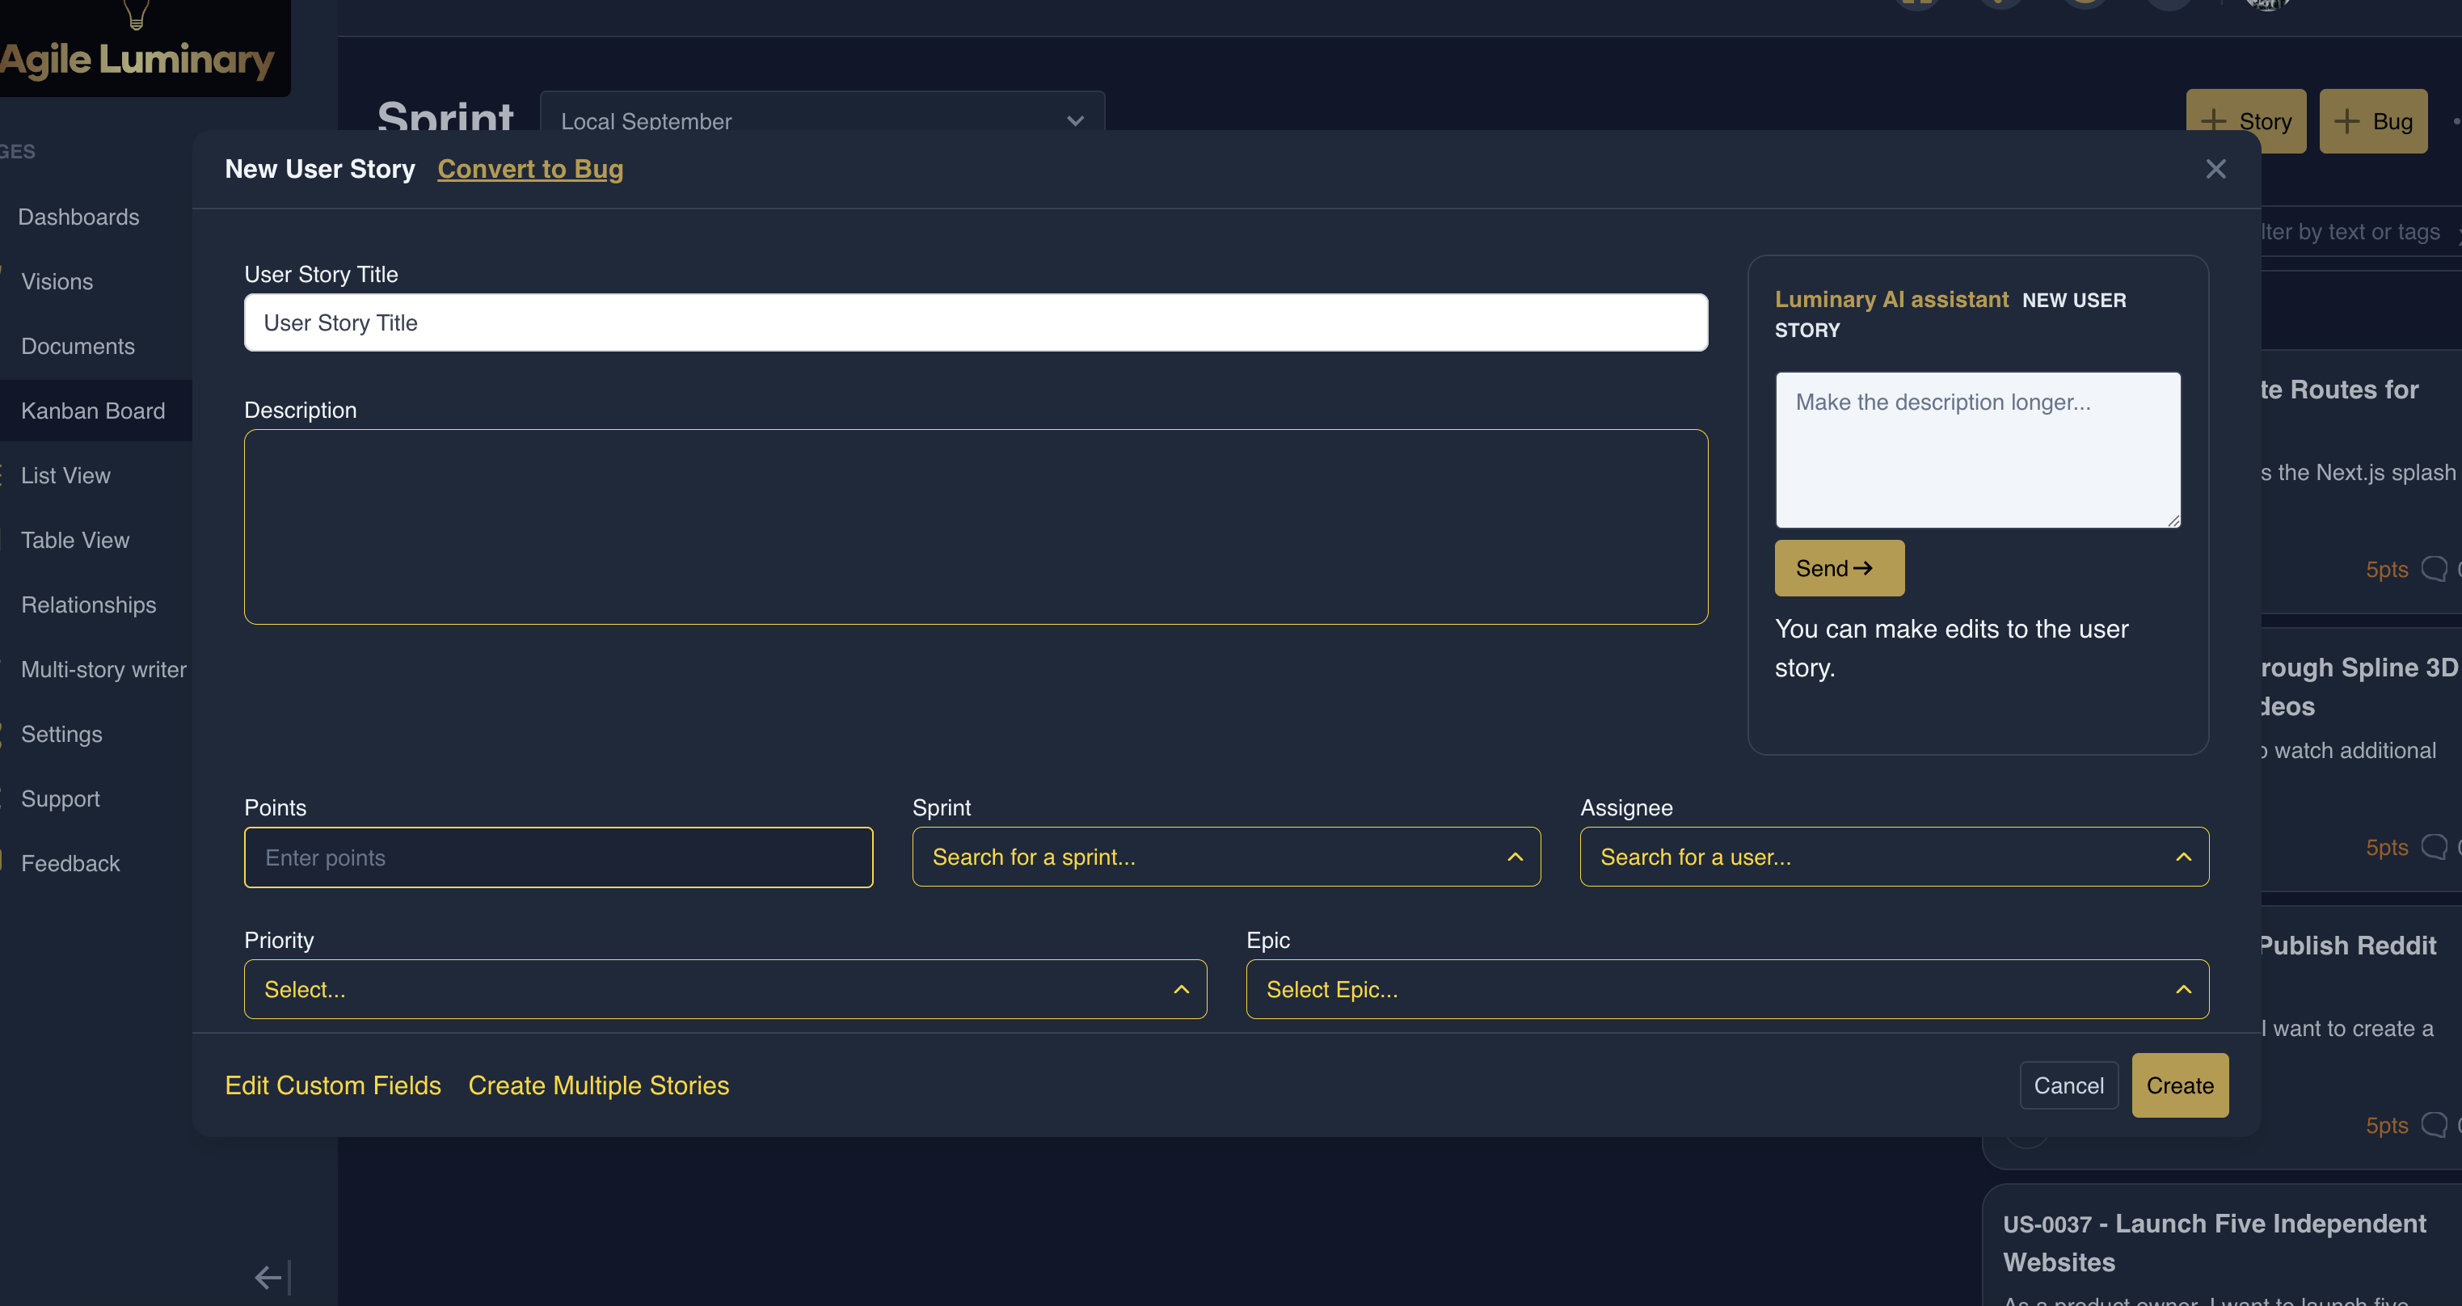Open Multi-story writer
Screen dimensions: 2462x1306
(x=103, y=670)
